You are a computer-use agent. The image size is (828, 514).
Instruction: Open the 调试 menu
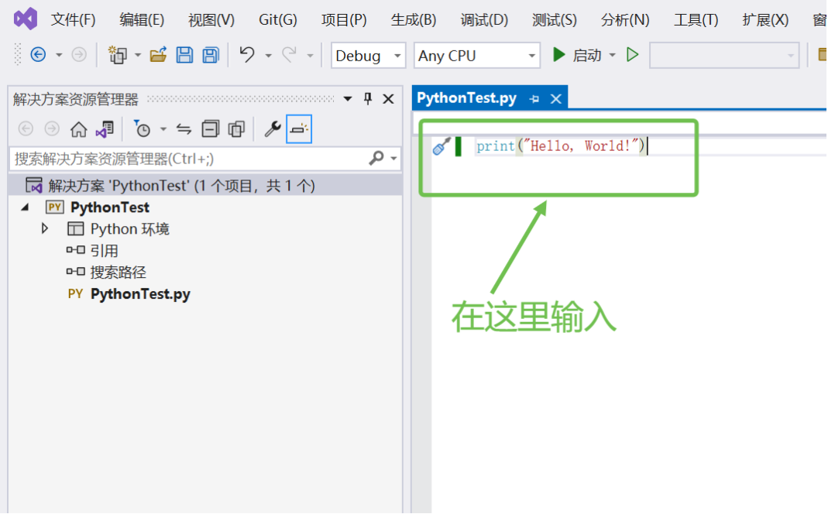483,20
